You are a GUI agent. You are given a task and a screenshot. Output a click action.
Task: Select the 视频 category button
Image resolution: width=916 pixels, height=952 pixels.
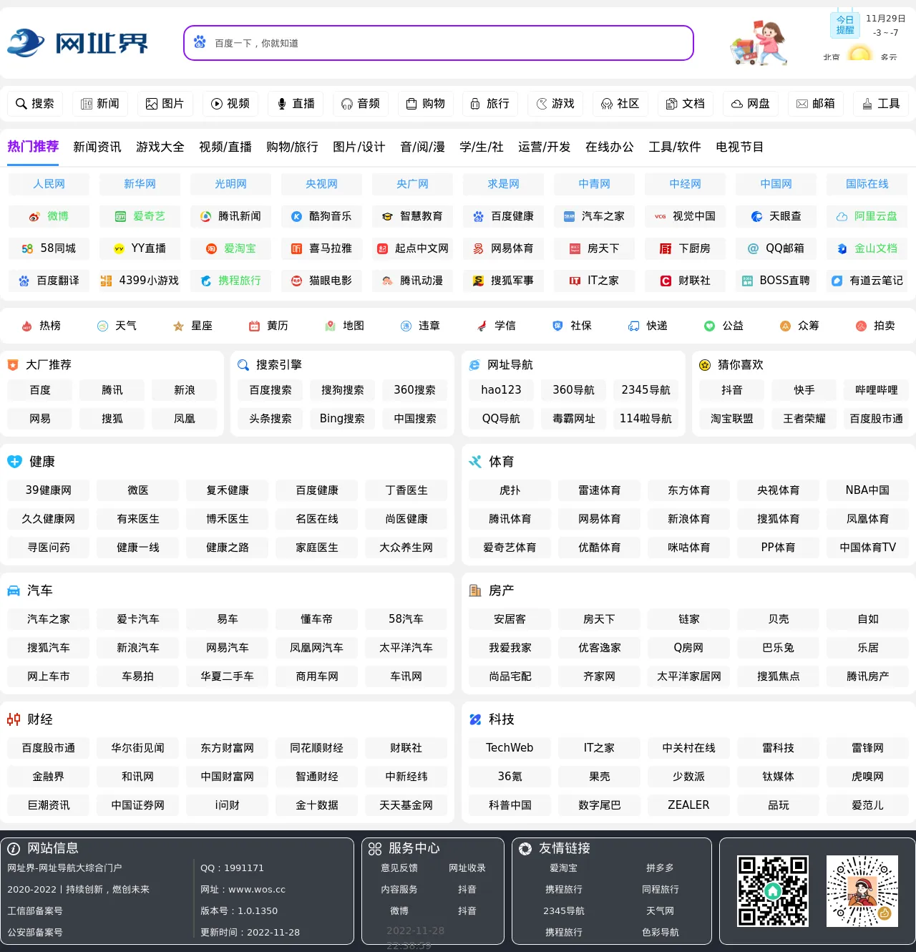coord(230,104)
